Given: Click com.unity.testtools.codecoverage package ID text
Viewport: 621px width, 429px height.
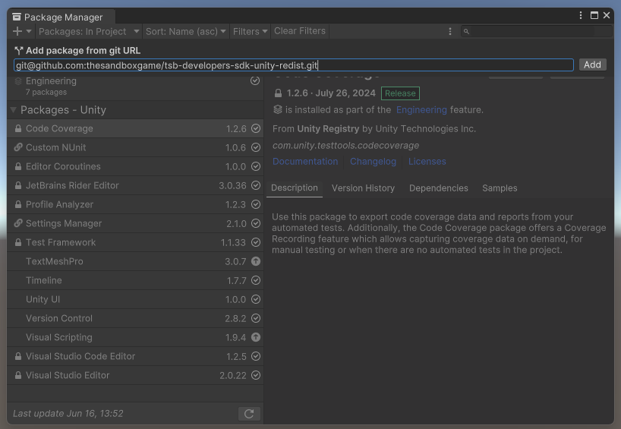Looking at the screenshot, I should [x=345, y=146].
